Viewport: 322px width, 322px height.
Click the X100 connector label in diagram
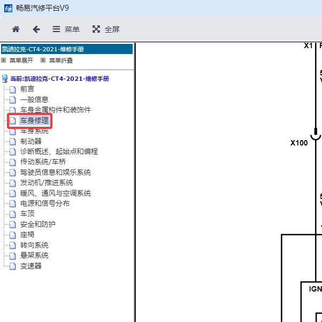tap(299, 143)
